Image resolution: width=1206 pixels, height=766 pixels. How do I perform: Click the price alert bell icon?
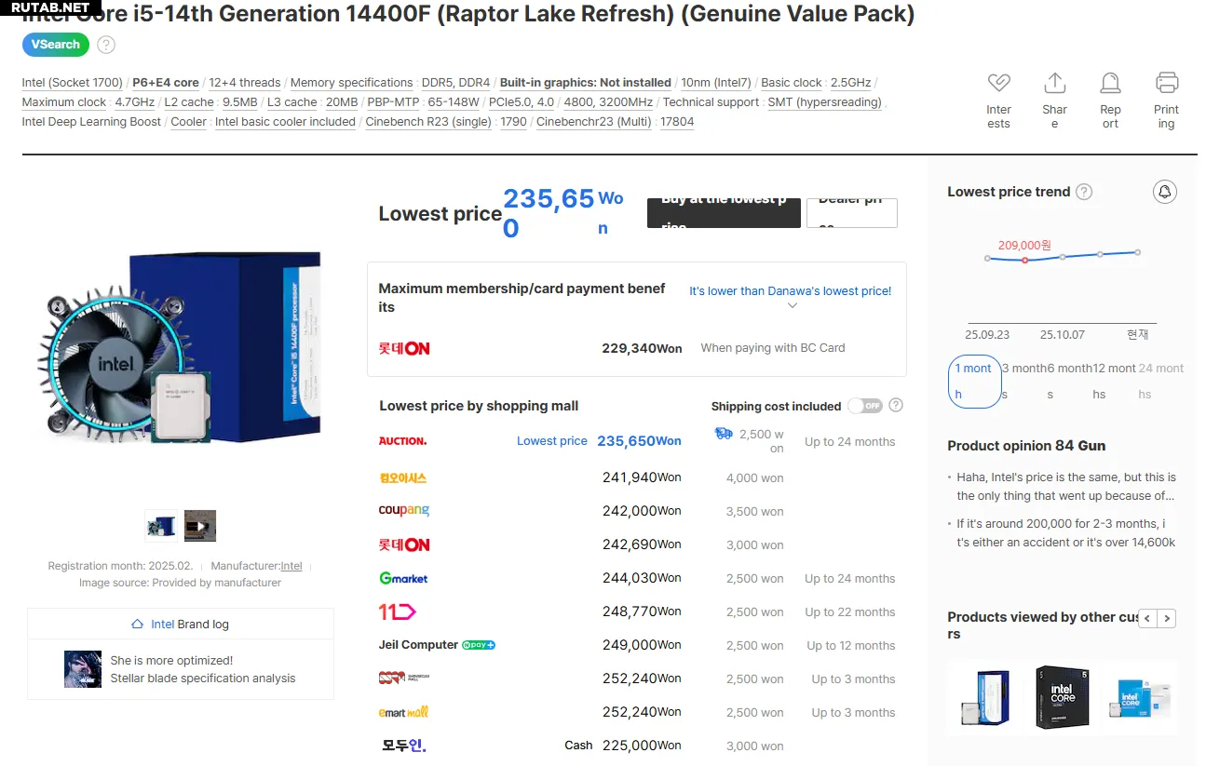[x=1164, y=192]
